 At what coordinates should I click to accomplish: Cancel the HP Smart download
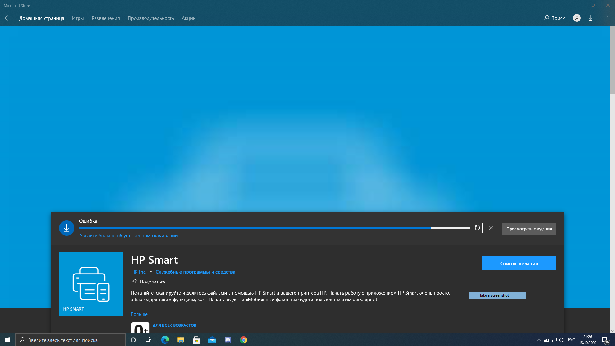coord(491,228)
